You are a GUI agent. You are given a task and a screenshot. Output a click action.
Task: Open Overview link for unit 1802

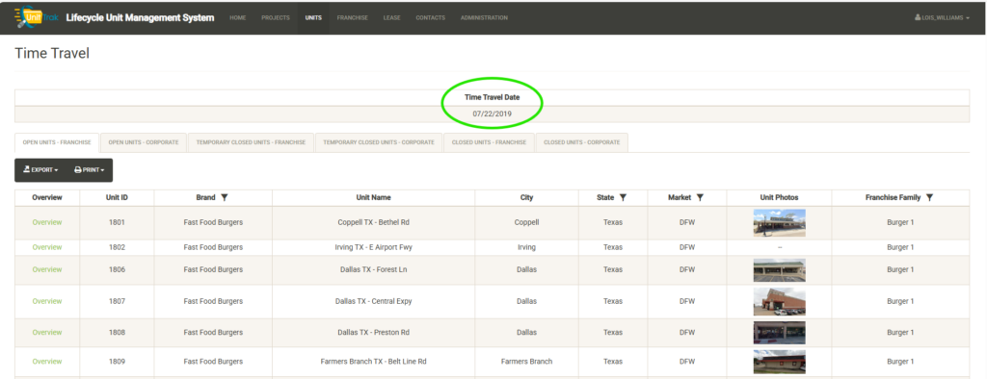pos(47,247)
